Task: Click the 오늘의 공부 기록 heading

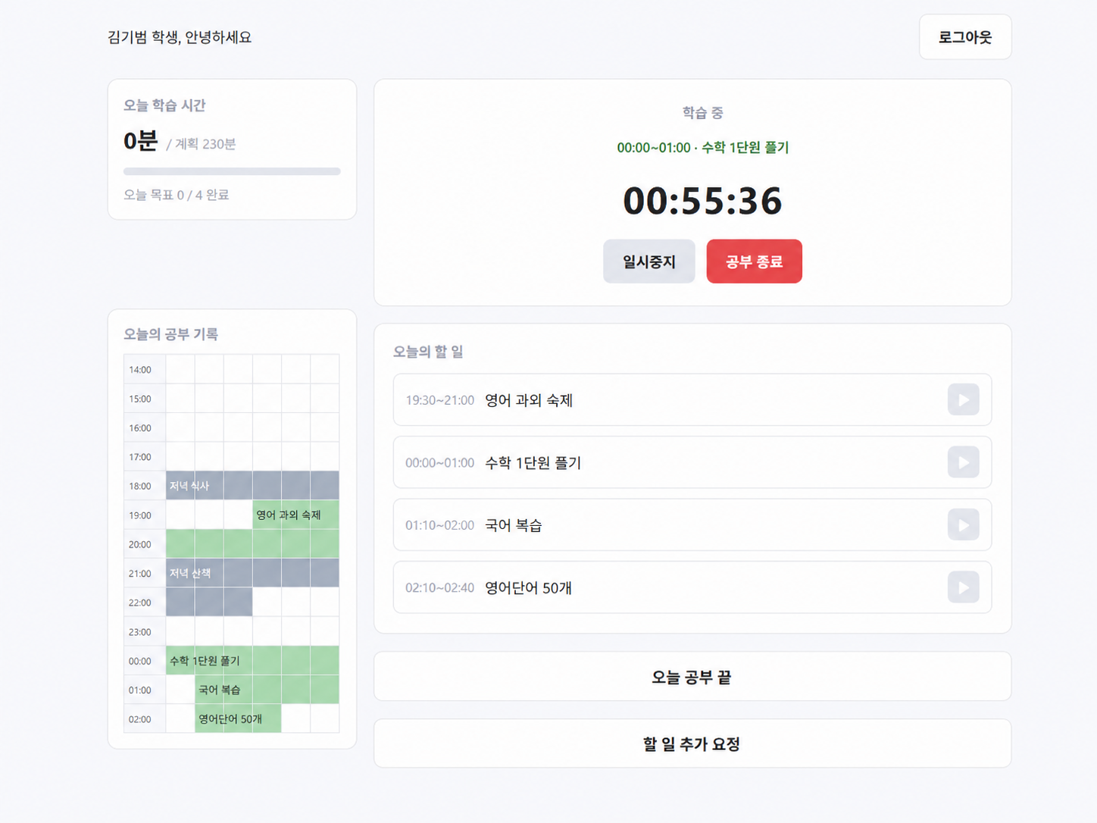Action: click(x=171, y=334)
